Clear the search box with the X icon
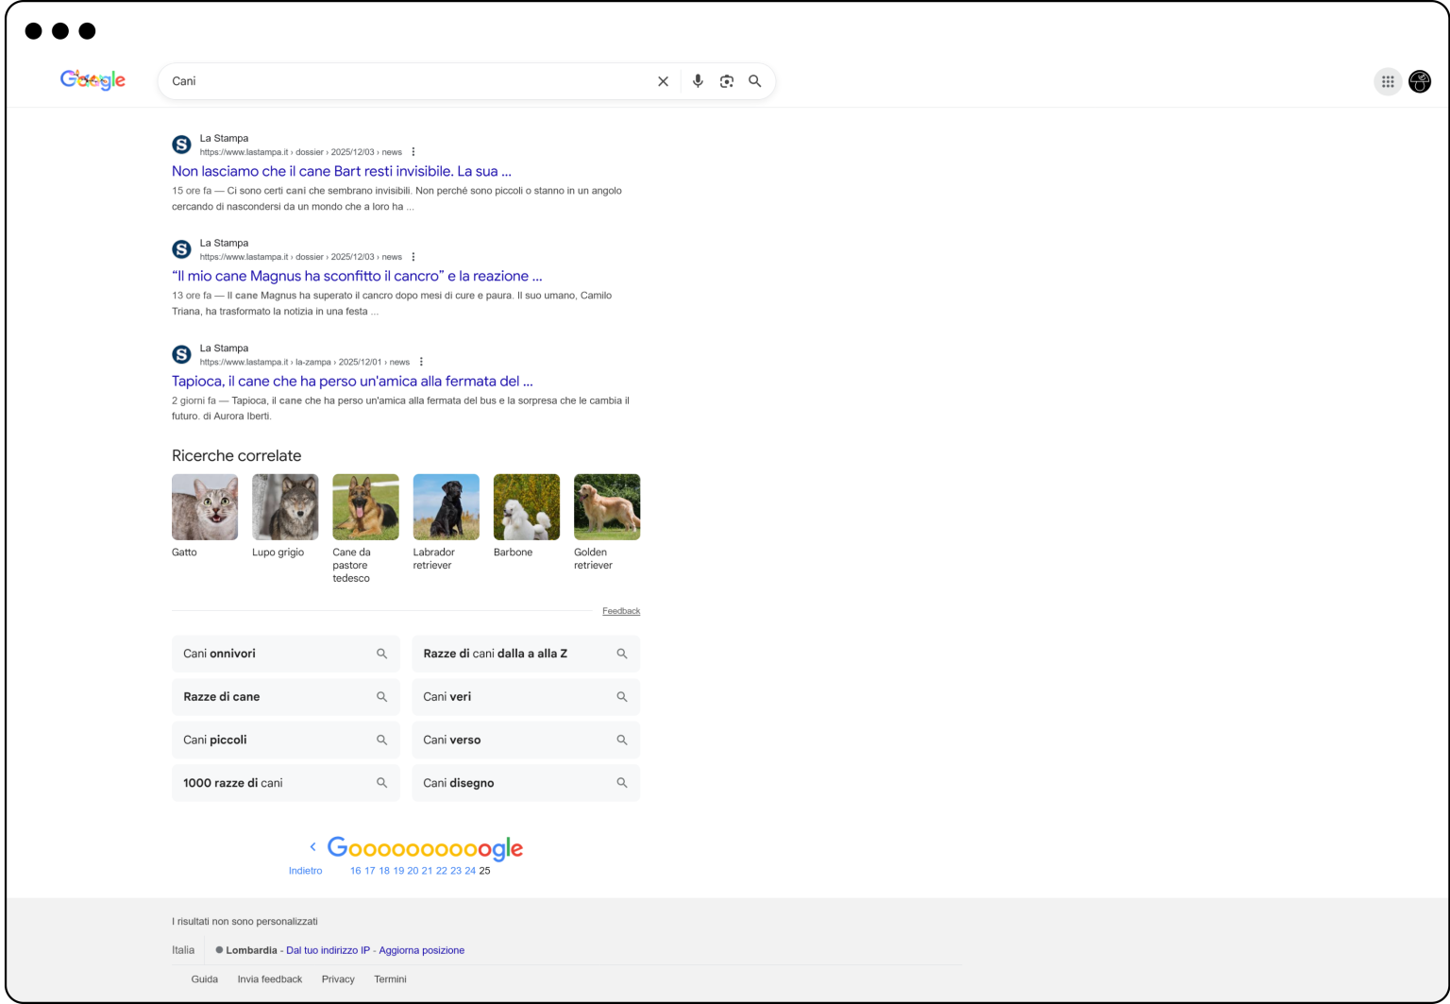Image resolution: width=1450 pixels, height=1004 pixels. (663, 81)
